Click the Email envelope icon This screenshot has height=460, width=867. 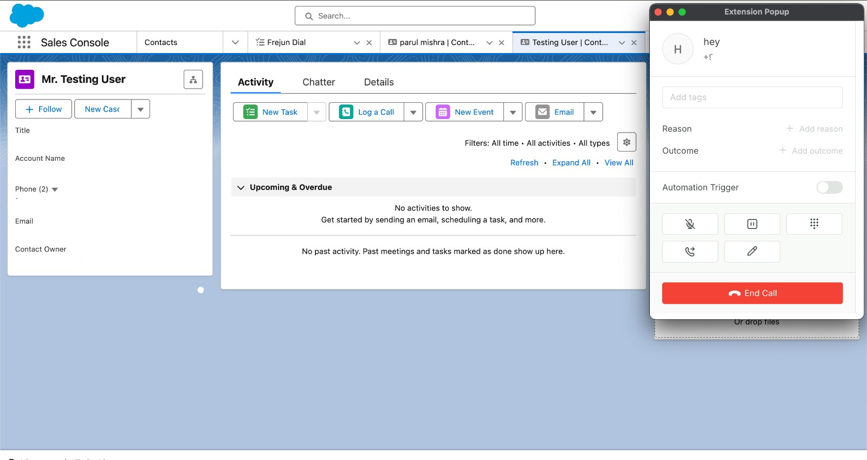[542, 112]
